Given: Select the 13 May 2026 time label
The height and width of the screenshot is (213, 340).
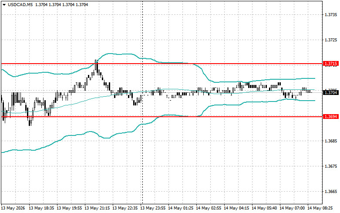Looking at the screenshot, I should [13, 208].
